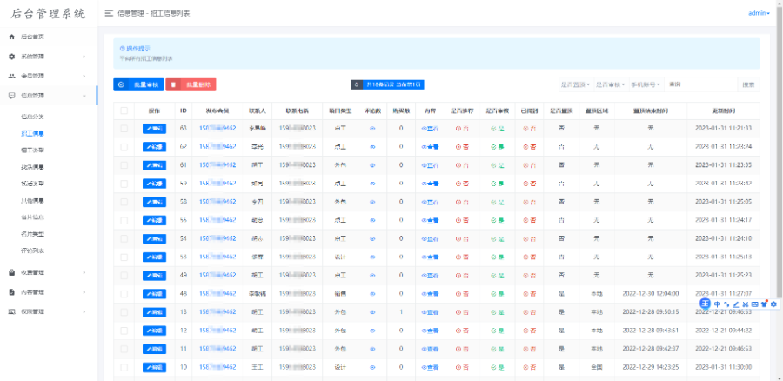Tick the checkbox for row ID 63
This screenshot has width=783, height=381.
pyautogui.click(x=124, y=128)
